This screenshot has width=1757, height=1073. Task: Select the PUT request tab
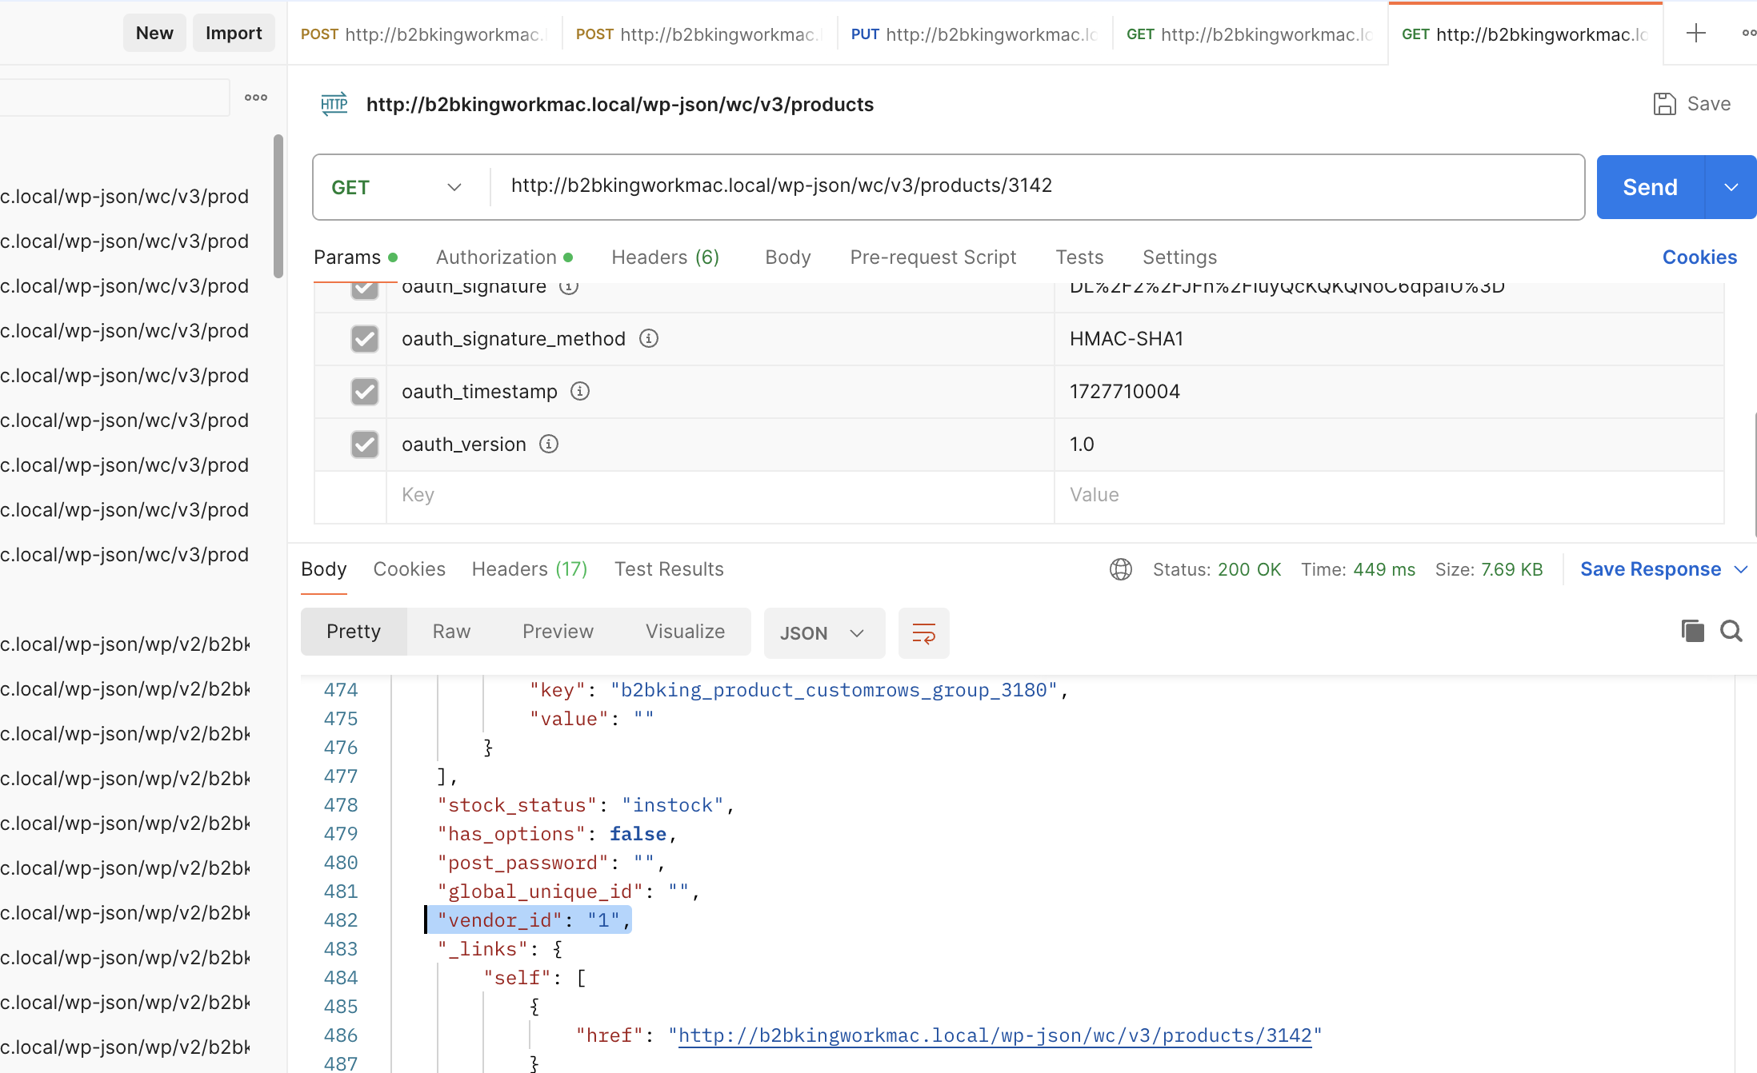975,34
